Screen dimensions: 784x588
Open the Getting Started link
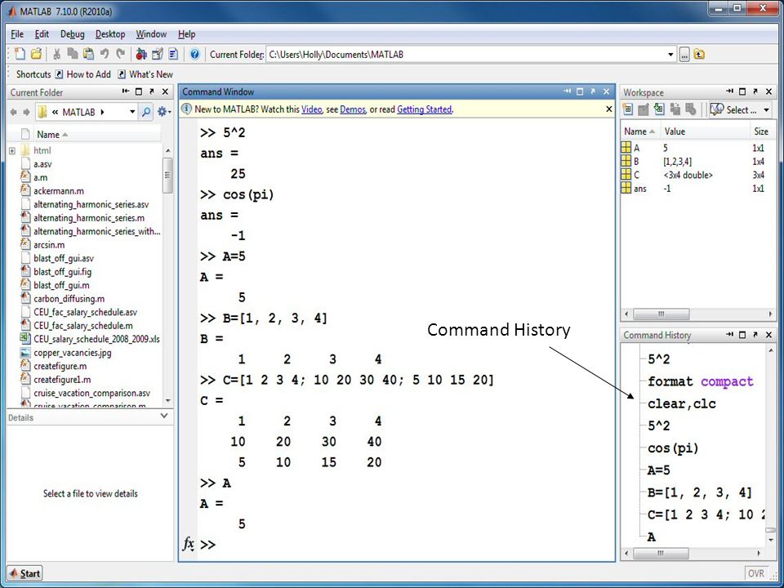tap(424, 109)
